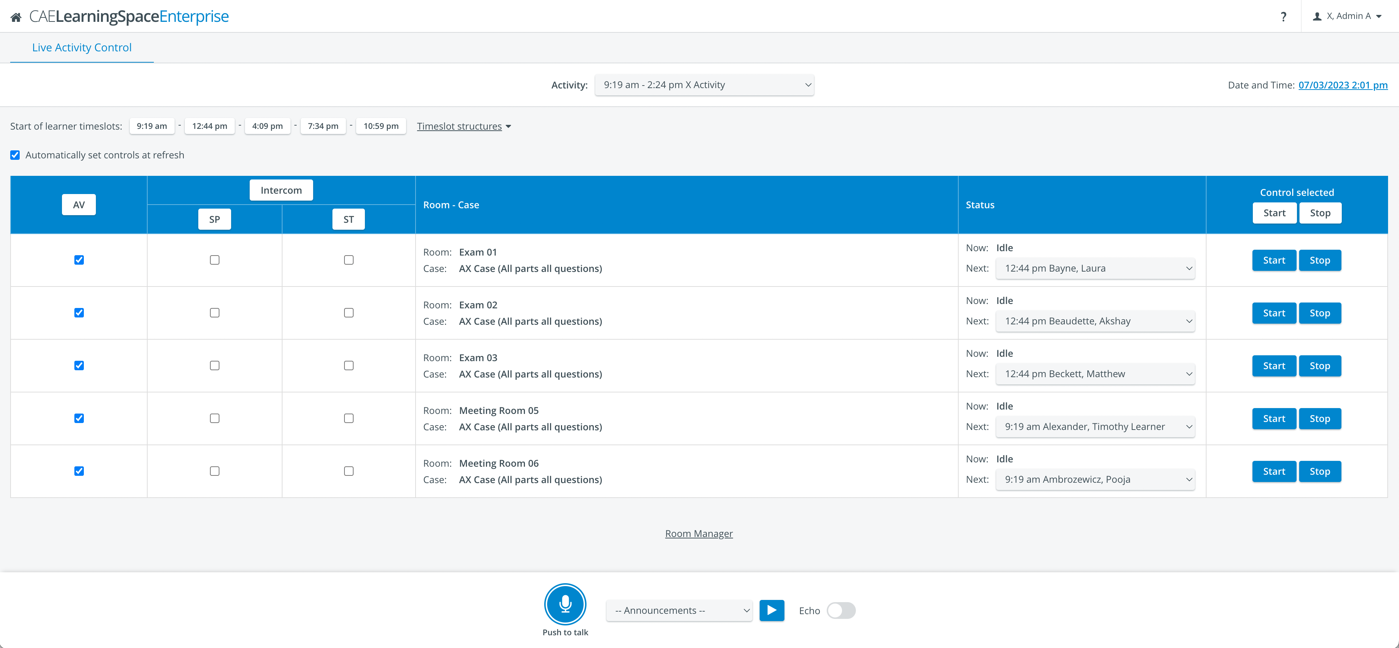The width and height of the screenshot is (1399, 648).
Task: Click the Push to talk microphone
Action: click(x=565, y=604)
